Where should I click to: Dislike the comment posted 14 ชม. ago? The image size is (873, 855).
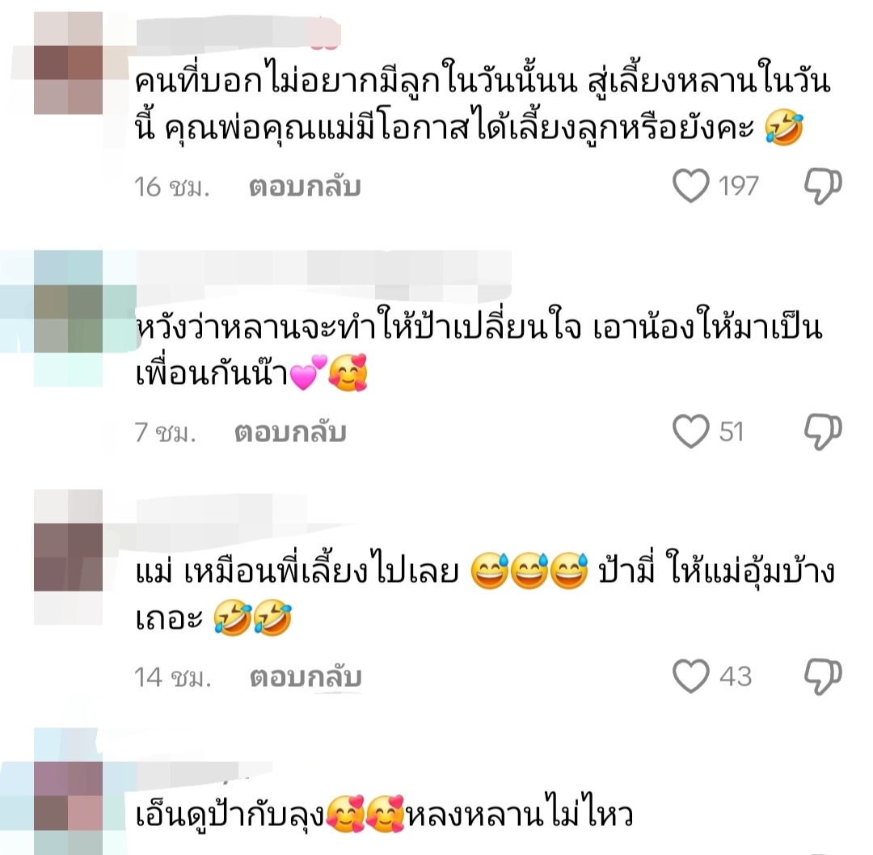[x=823, y=676]
